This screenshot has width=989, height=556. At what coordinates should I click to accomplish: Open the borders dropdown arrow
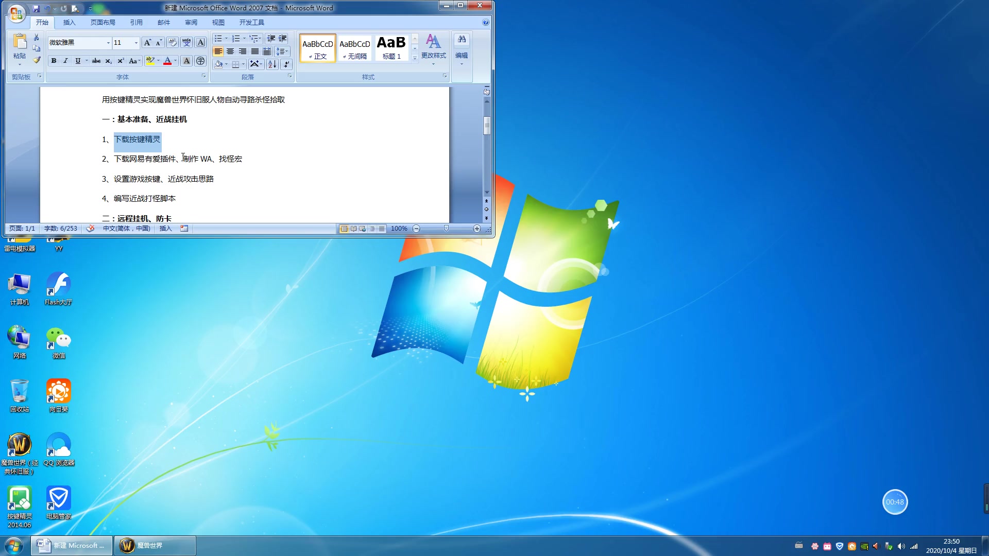coord(243,64)
